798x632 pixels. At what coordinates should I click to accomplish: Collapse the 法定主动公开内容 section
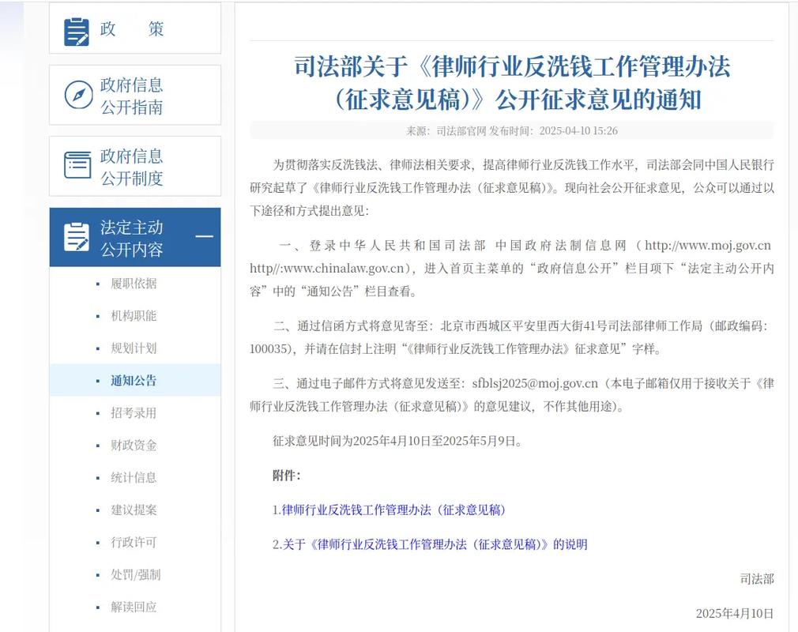pyautogui.click(x=204, y=237)
